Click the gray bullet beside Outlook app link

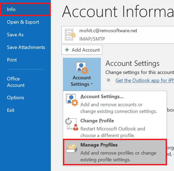tap(108, 80)
